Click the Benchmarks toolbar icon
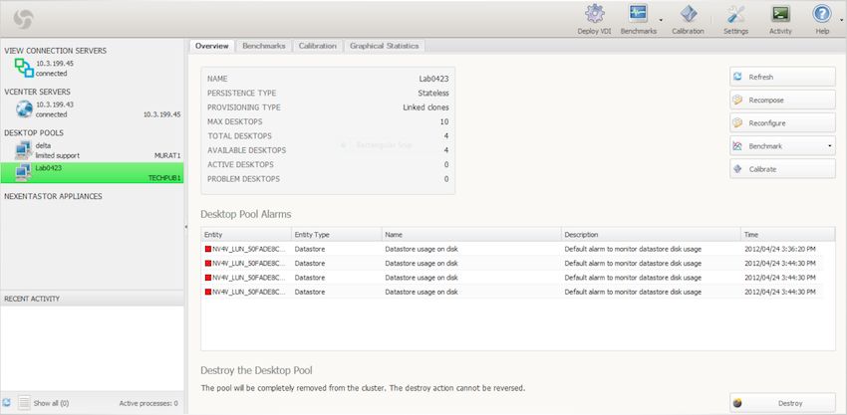This screenshot has width=847, height=415. click(638, 14)
